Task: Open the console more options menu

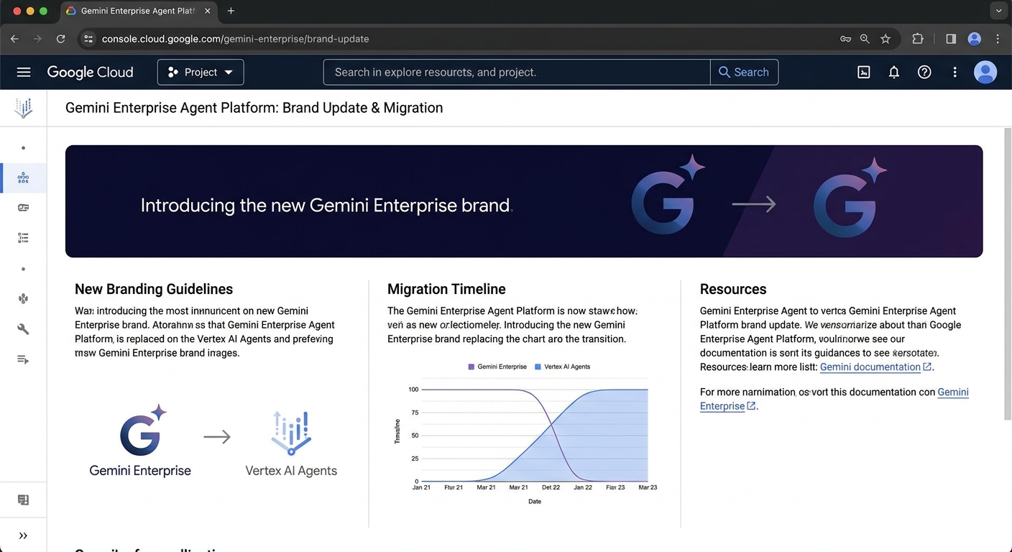Action: (x=954, y=72)
